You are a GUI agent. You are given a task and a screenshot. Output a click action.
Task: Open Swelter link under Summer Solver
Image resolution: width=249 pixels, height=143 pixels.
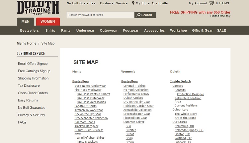pyautogui.click(x=131, y=130)
